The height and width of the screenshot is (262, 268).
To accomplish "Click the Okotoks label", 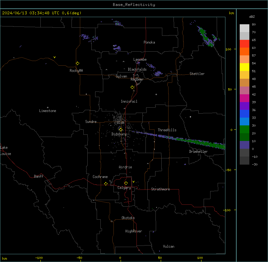I will coord(128,218).
